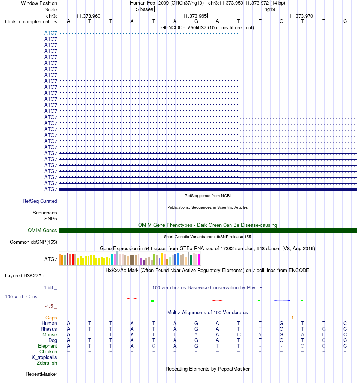
Task: Open 'Short Genetic Variants from dbSNP release 155' title
Action: click(x=207, y=237)
